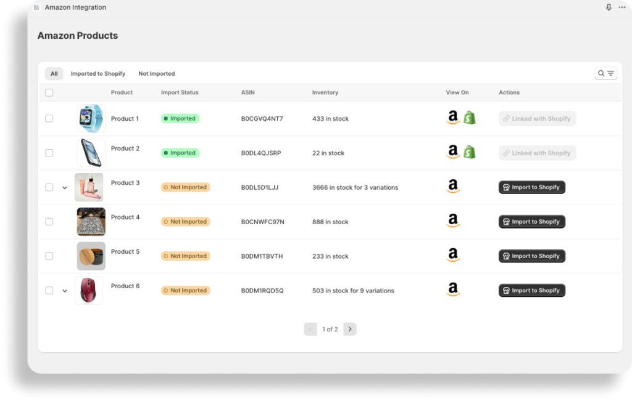Screen dimensions: 632x401
Task: Expand Product 6 variations
Action: (x=64, y=291)
